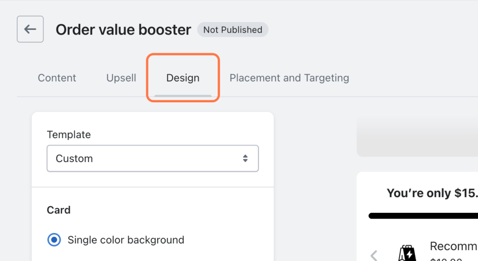478x261 pixels.
Task: Open the Upsell tab
Action: pyautogui.click(x=121, y=78)
